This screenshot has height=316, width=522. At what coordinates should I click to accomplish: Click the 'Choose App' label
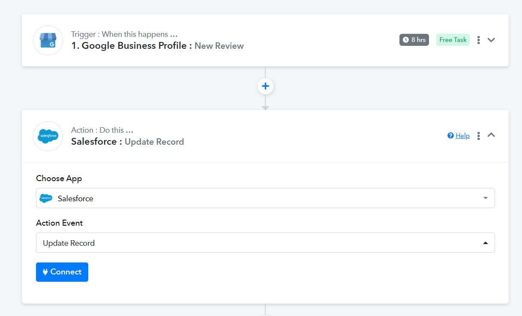coord(59,179)
